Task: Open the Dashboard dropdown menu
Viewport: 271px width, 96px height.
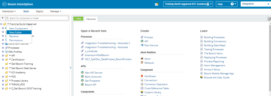Action: tap(9, 11)
